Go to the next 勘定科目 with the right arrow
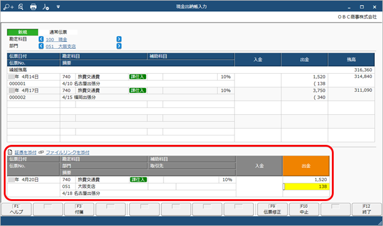This screenshot has height=226, width=383. [119, 39]
